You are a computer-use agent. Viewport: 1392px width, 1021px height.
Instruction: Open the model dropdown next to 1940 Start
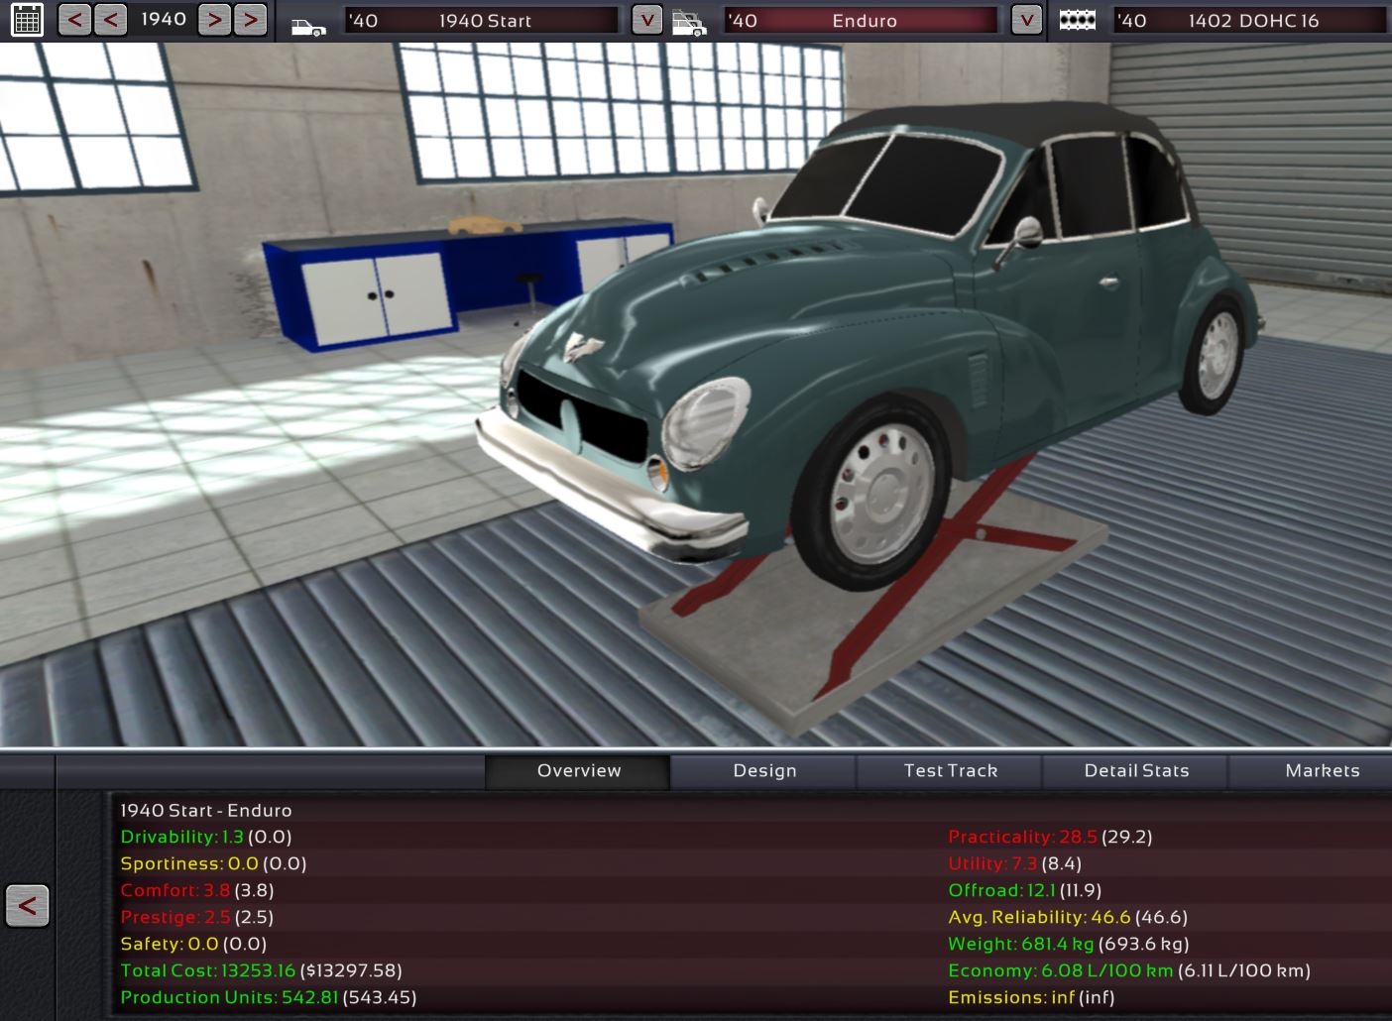tap(646, 20)
